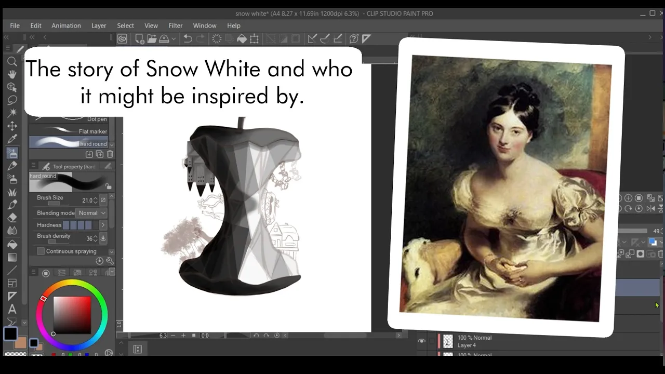
Task: Redo the last action
Action: (x=200, y=38)
